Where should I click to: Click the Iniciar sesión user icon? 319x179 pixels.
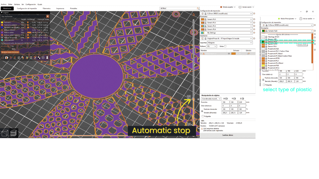(240, 7)
